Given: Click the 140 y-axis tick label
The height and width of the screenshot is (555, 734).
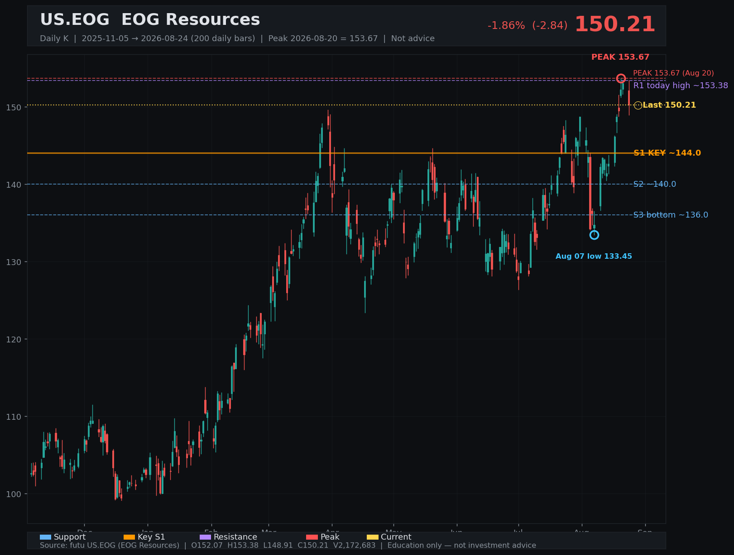Looking at the screenshot, I should point(14,185).
